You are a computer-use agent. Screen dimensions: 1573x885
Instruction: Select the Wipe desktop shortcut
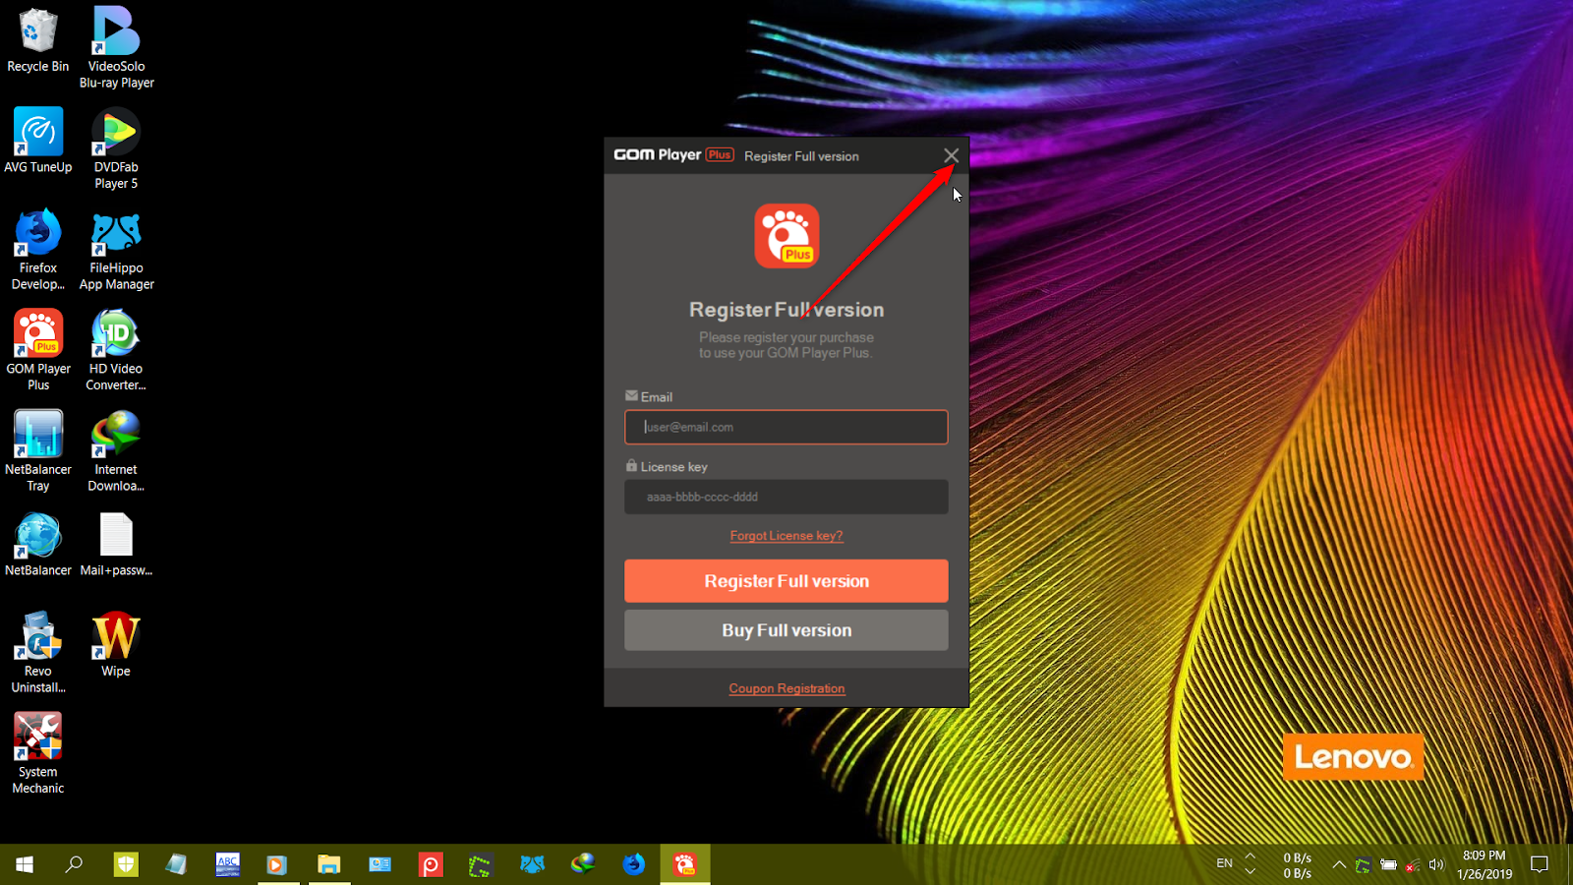pyautogui.click(x=116, y=644)
